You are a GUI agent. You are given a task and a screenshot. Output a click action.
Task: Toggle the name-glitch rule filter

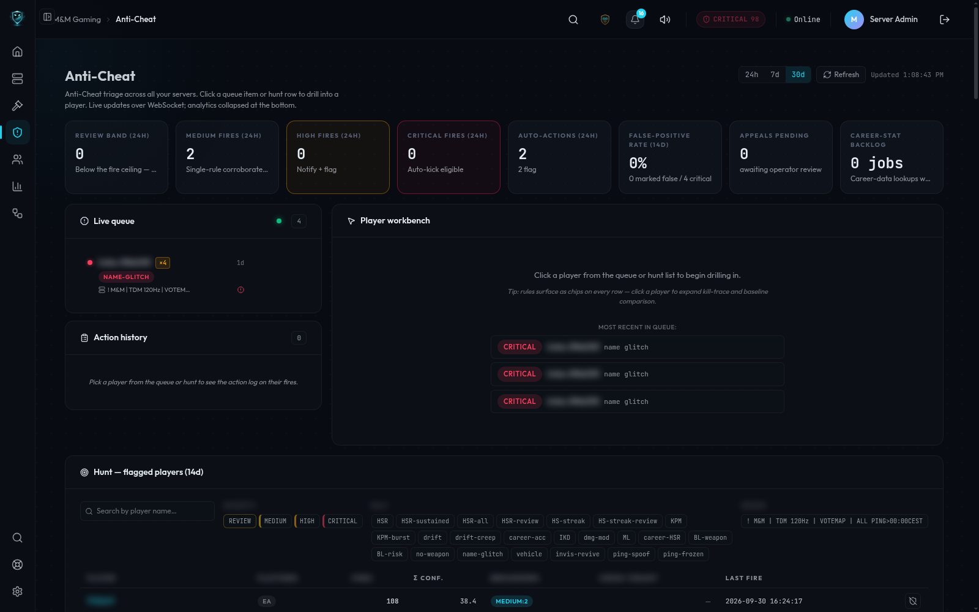483,554
